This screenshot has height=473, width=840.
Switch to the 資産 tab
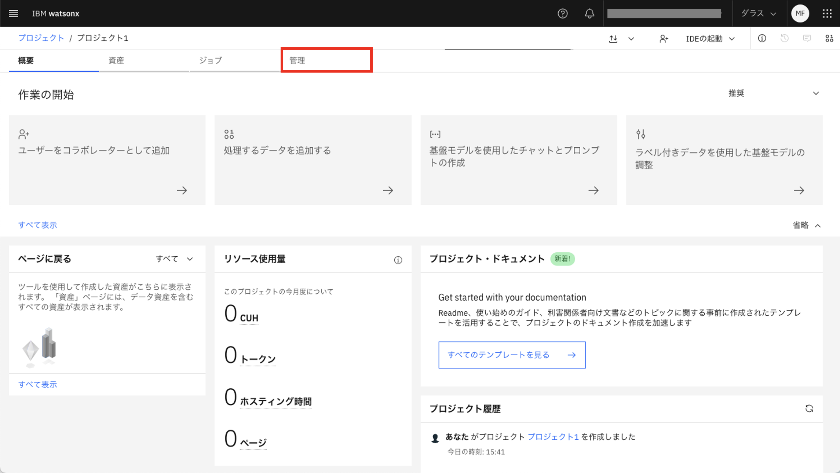(x=116, y=60)
